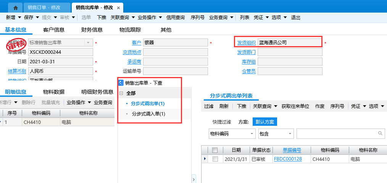Close the 销售出库单 - 修改 tab

(x=118, y=8)
